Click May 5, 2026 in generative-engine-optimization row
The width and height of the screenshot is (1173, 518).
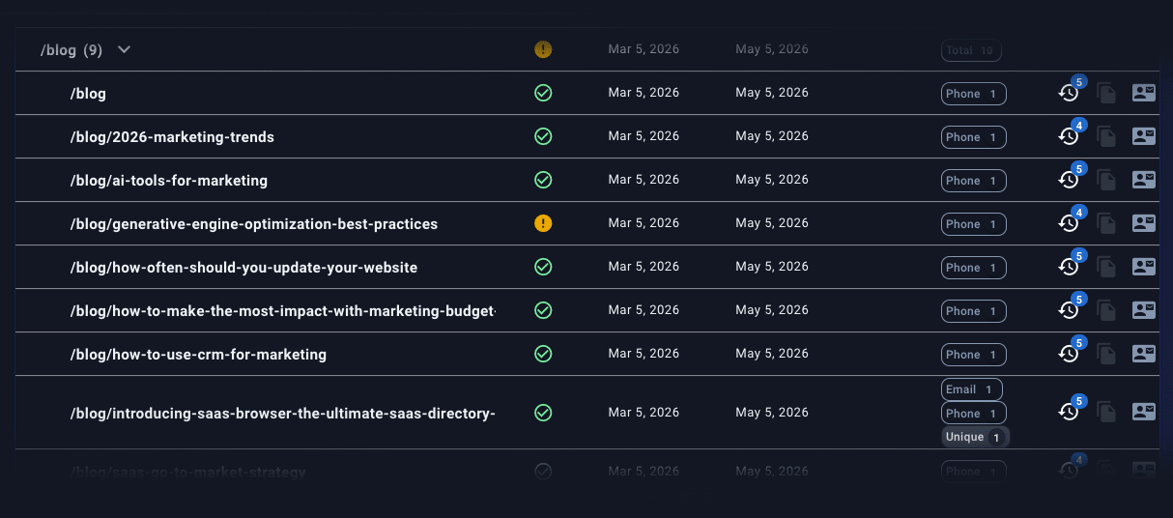[772, 223]
